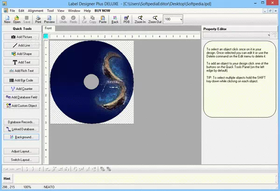
Task: Click the PDB toolbar icon
Action: coord(126,19)
